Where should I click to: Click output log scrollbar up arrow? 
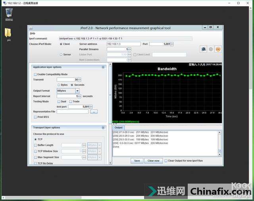pos(219,133)
